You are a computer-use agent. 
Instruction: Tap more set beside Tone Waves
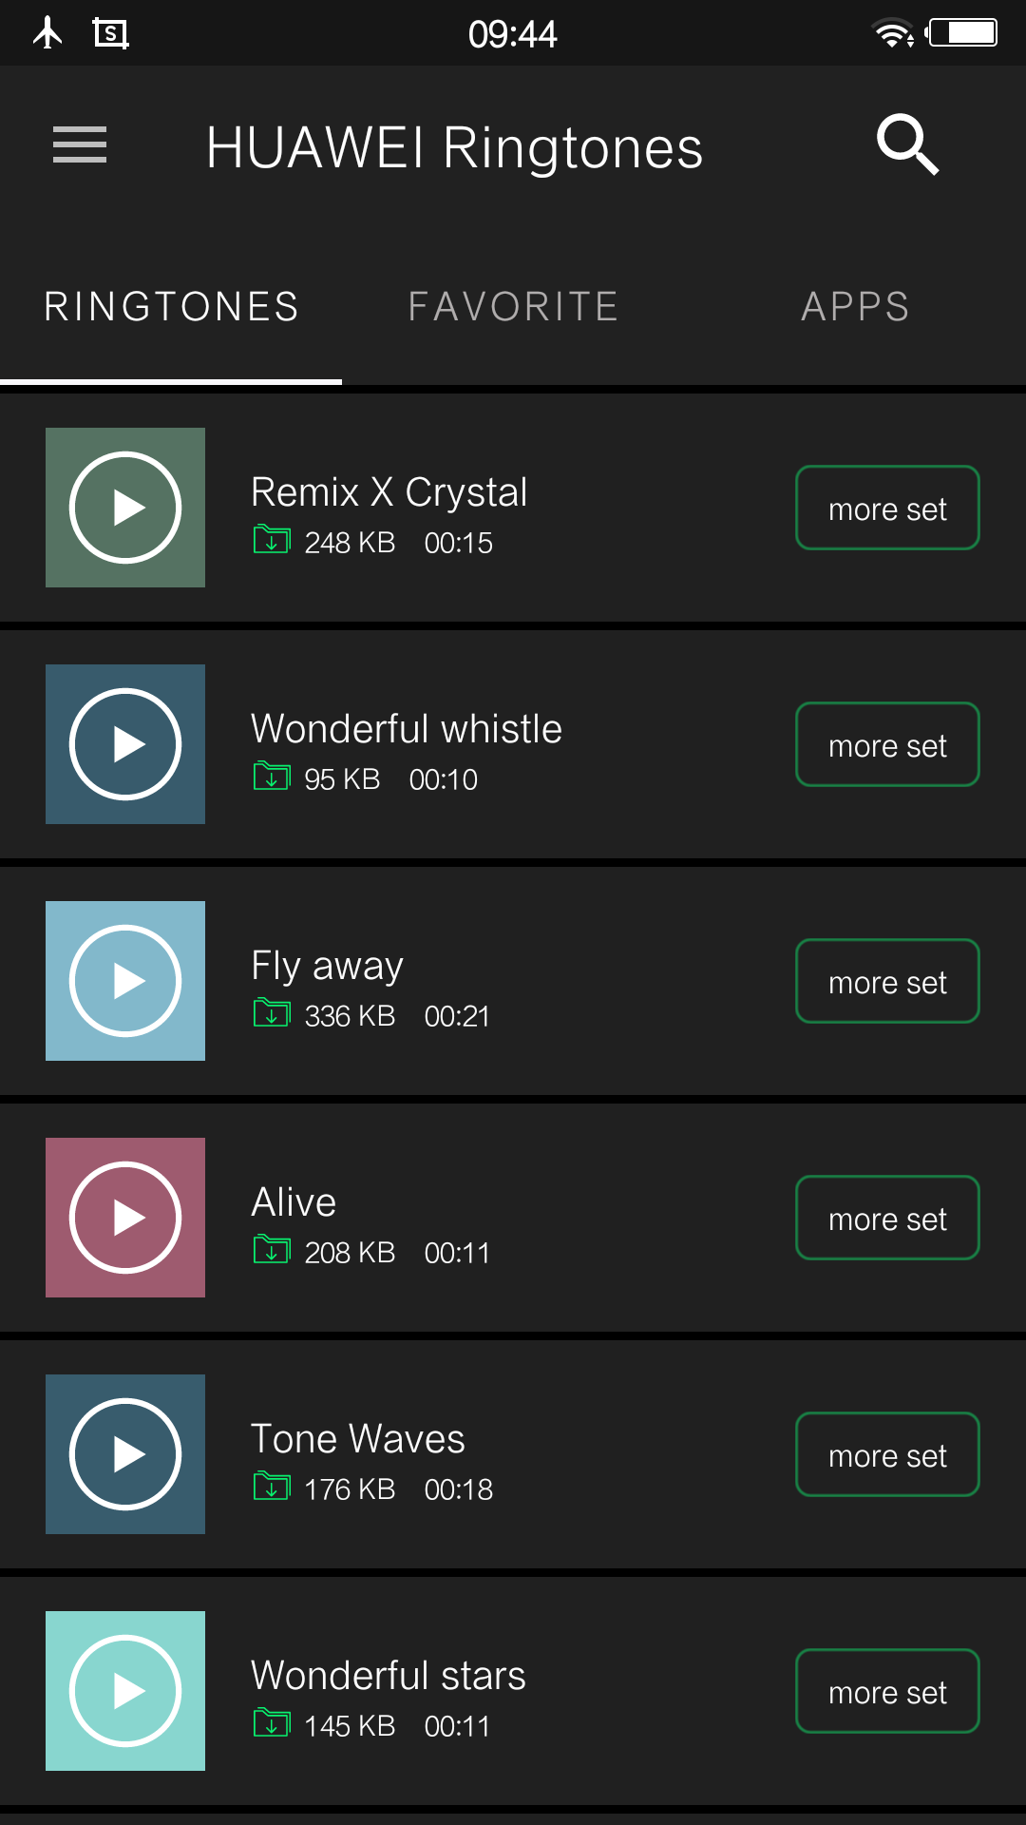pyautogui.click(x=887, y=1454)
